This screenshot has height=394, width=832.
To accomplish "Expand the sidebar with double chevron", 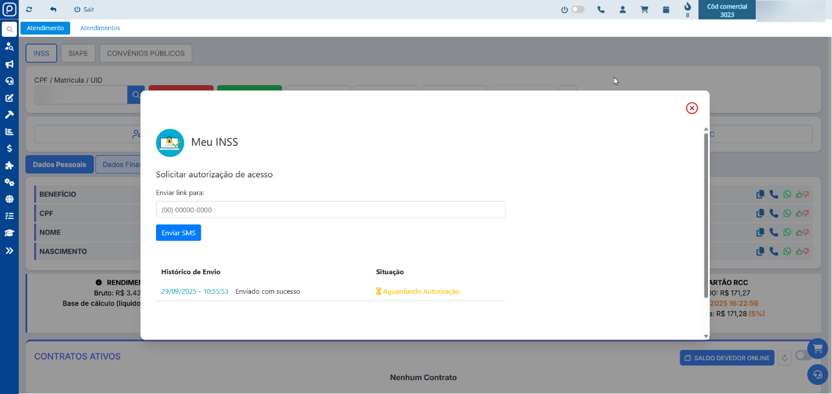I will (9, 250).
